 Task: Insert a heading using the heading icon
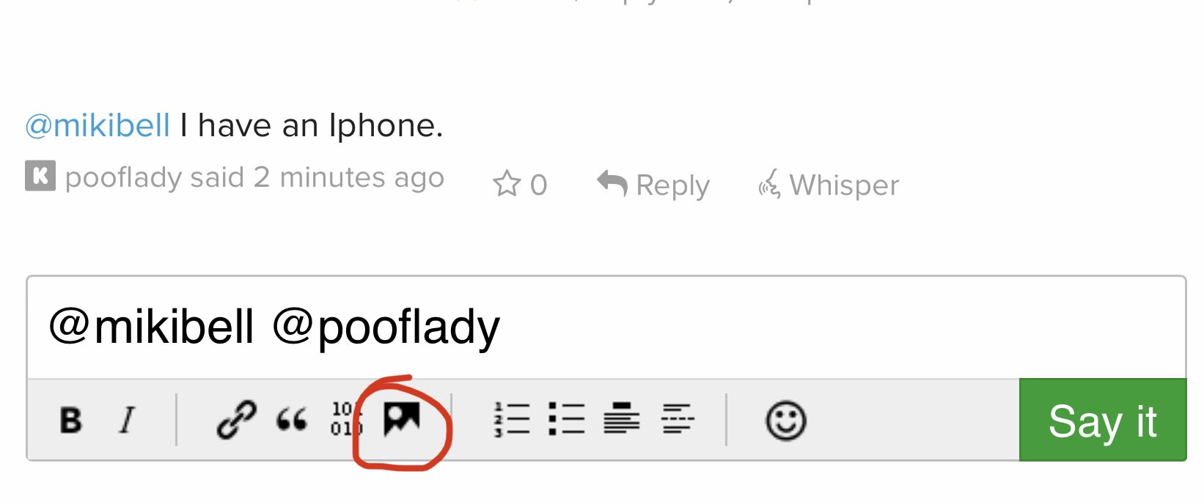click(x=622, y=419)
